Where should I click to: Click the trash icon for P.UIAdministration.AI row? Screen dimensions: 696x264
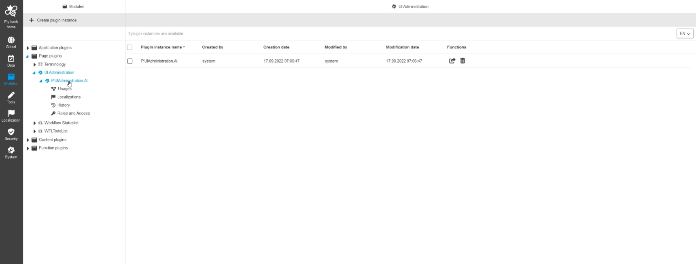tap(463, 61)
